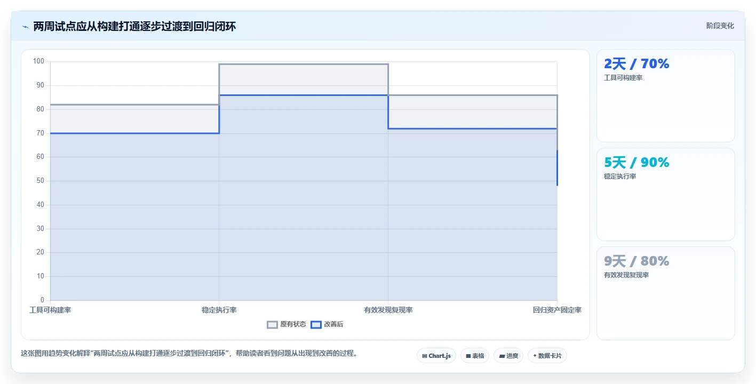Click the 2天 / 70% card value
This screenshot has height=384, width=756.
point(636,64)
